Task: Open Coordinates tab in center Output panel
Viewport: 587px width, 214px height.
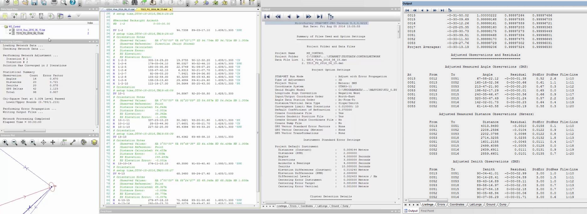Action: click(x=307, y=206)
